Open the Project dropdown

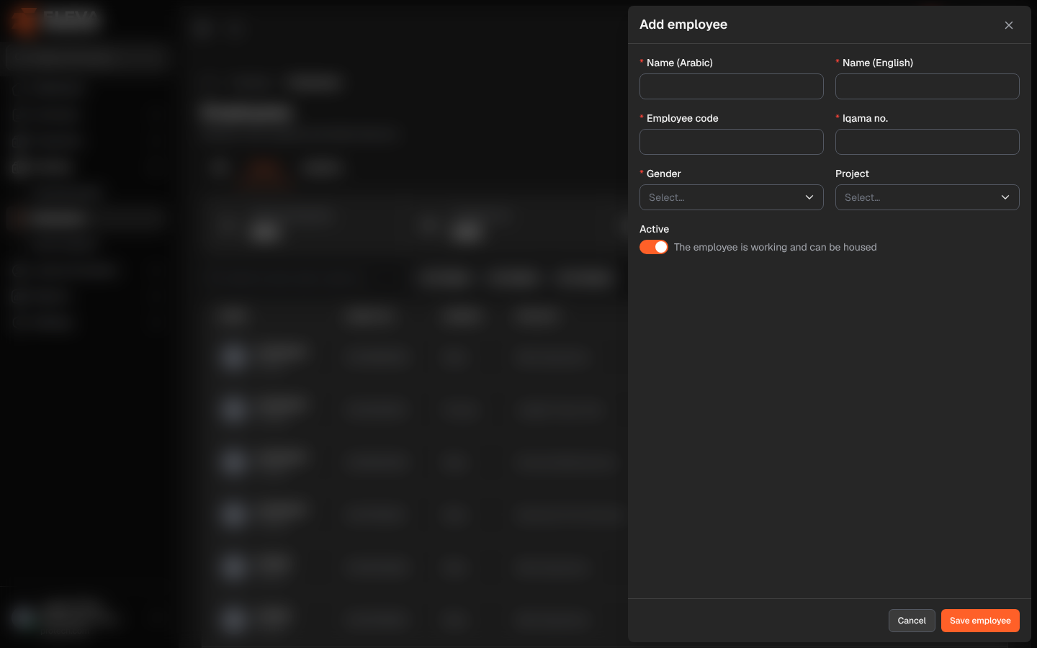(x=928, y=197)
